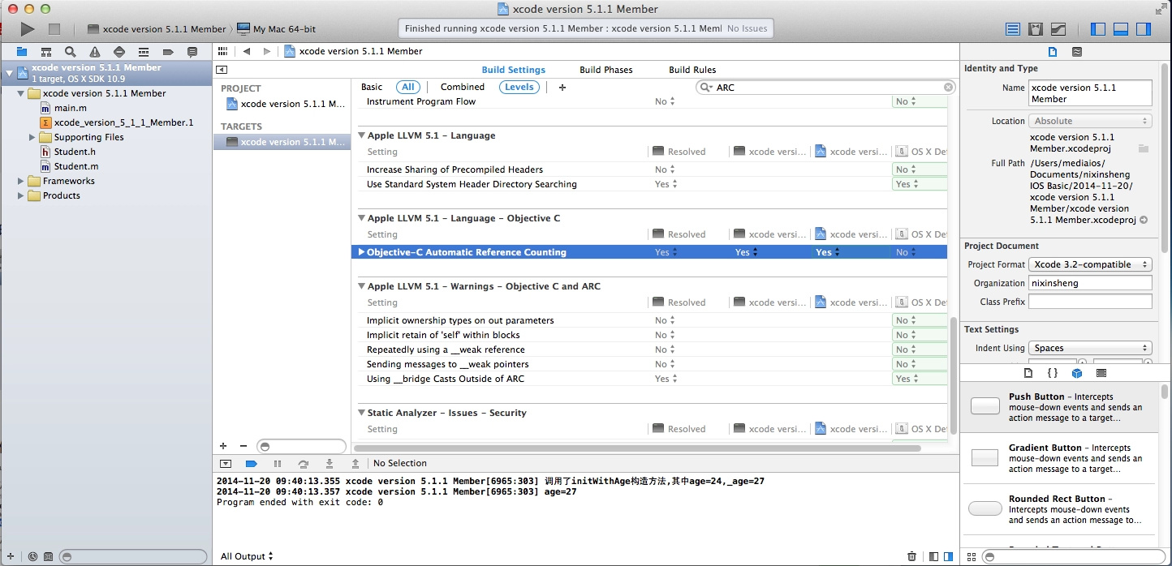Switch to the Standard editor
Viewport: 1172px width, 566px height.
click(x=1013, y=29)
